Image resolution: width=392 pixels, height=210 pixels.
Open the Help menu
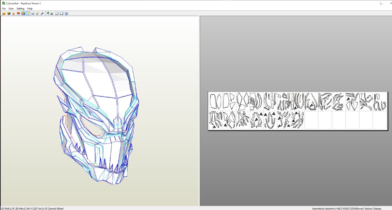tap(30, 8)
